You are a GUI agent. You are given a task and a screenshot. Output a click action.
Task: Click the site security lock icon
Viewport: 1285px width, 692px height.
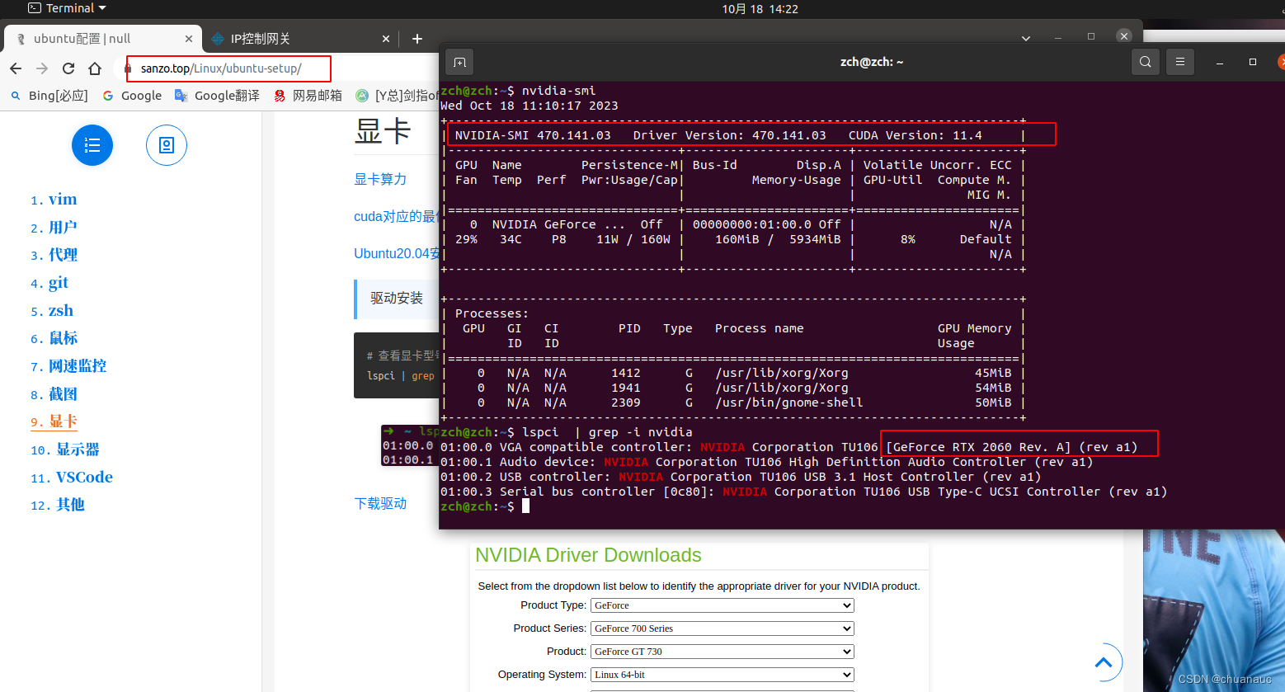[x=127, y=68]
